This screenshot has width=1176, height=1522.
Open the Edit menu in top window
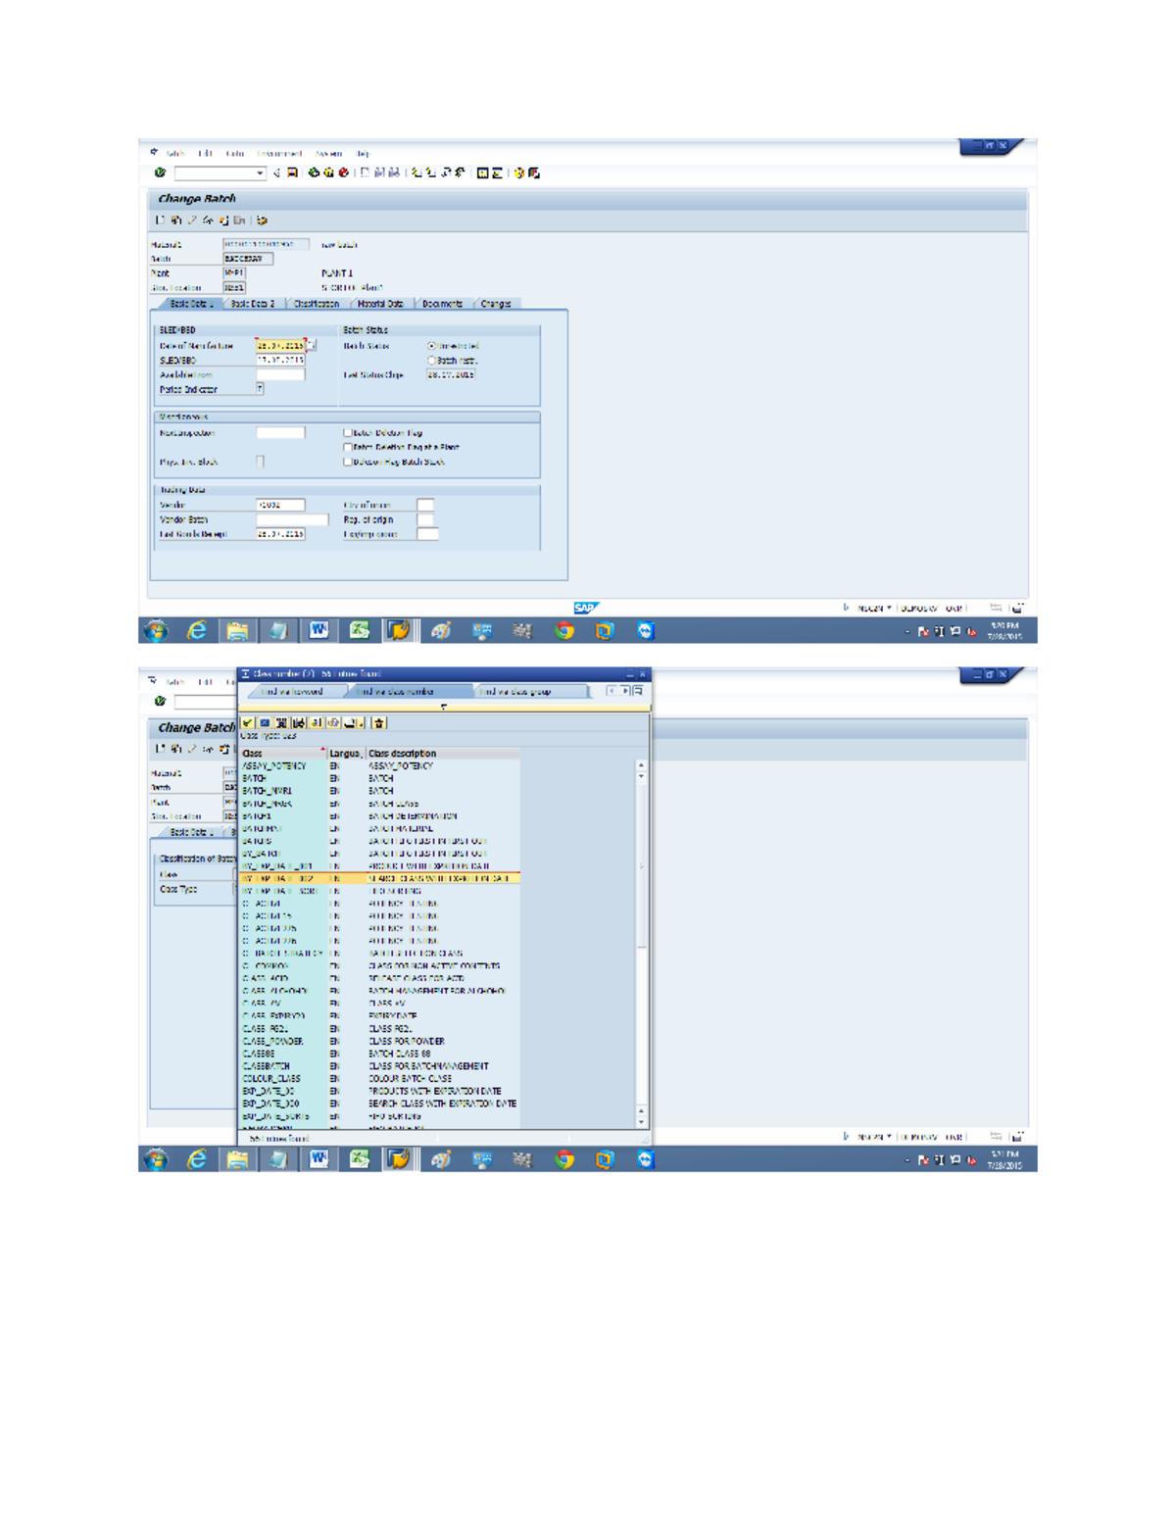tap(206, 154)
